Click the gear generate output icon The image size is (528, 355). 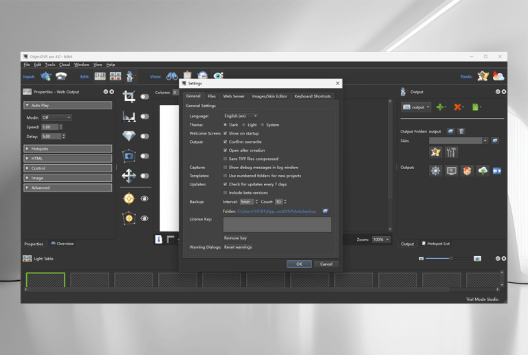click(x=435, y=171)
